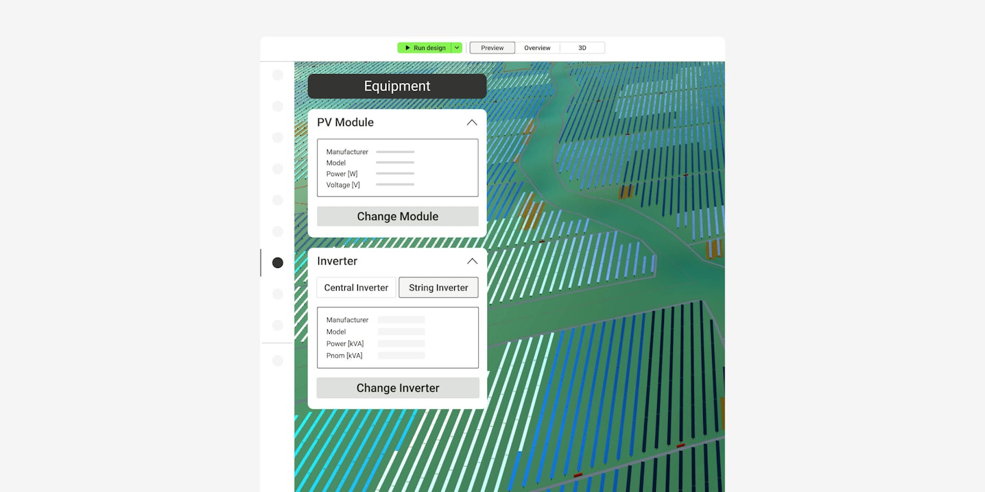Image resolution: width=985 pixels, height=492 pixels.
Task: Click the topmost circle icon in the sidebar
Action: (278, 75)
